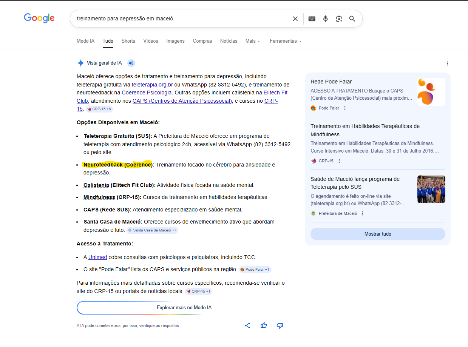Switch to the Vídeos tab
Image resolution: width=468 pixels, height=347 pixels.
tap(151, 41)
